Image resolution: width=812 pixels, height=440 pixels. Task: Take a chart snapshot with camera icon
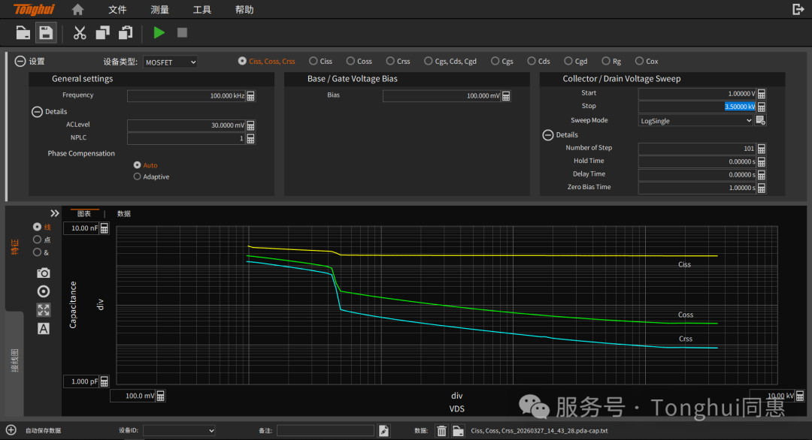44,273
